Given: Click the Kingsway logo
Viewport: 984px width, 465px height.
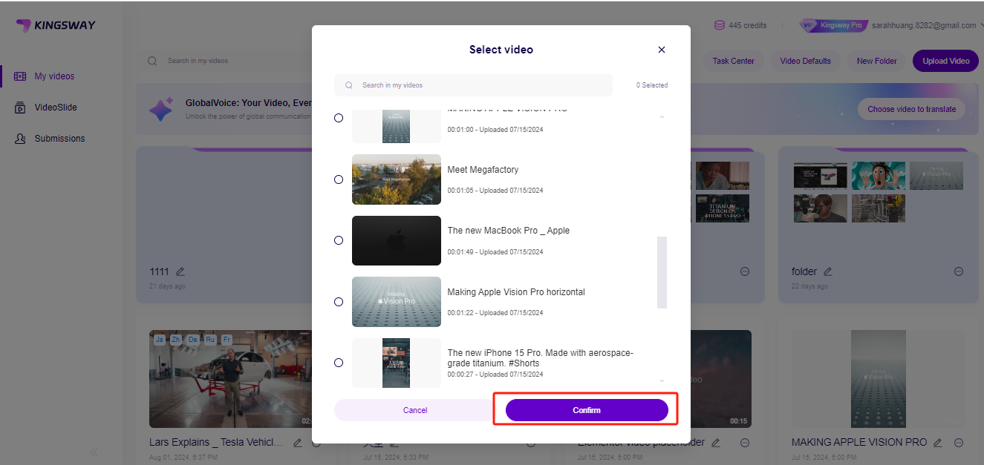Looking at the screenshot, I should [56, 26].
